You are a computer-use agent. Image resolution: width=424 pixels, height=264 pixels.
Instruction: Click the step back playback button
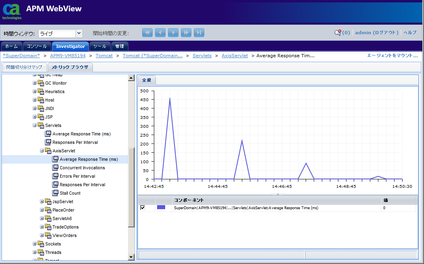160,33
